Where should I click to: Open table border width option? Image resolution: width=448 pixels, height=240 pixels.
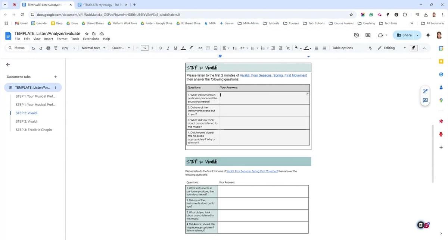click(x=317, y=48)
